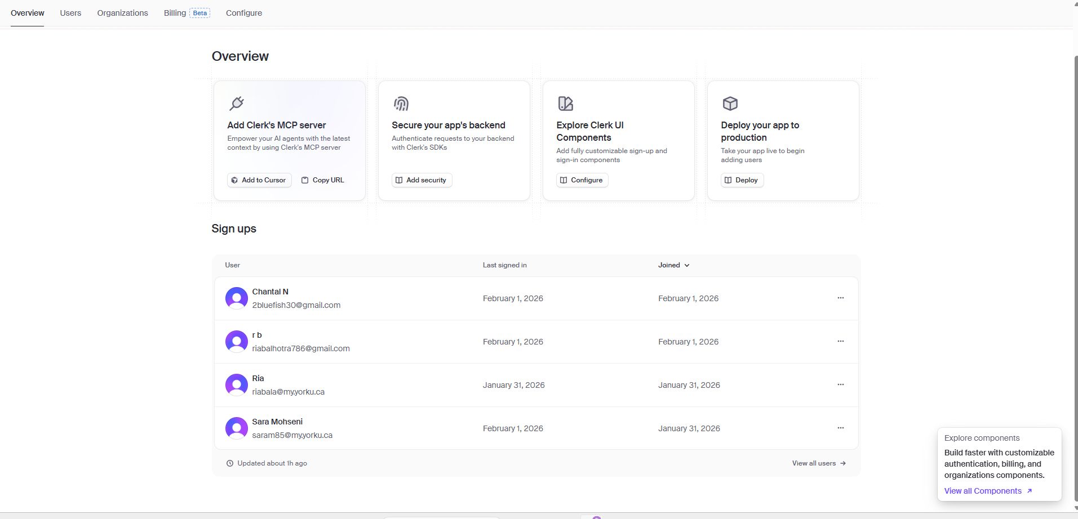This screenshot has width=1078, height=519.
Task: Open actions menu for Chantal N
Action: (841, 298)
